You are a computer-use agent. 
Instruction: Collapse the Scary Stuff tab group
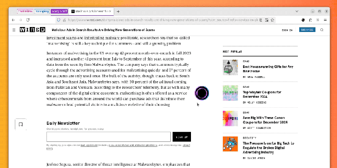click(59, 11)
